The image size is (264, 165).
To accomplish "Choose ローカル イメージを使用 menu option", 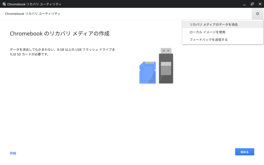I will [x=207, y=32].
